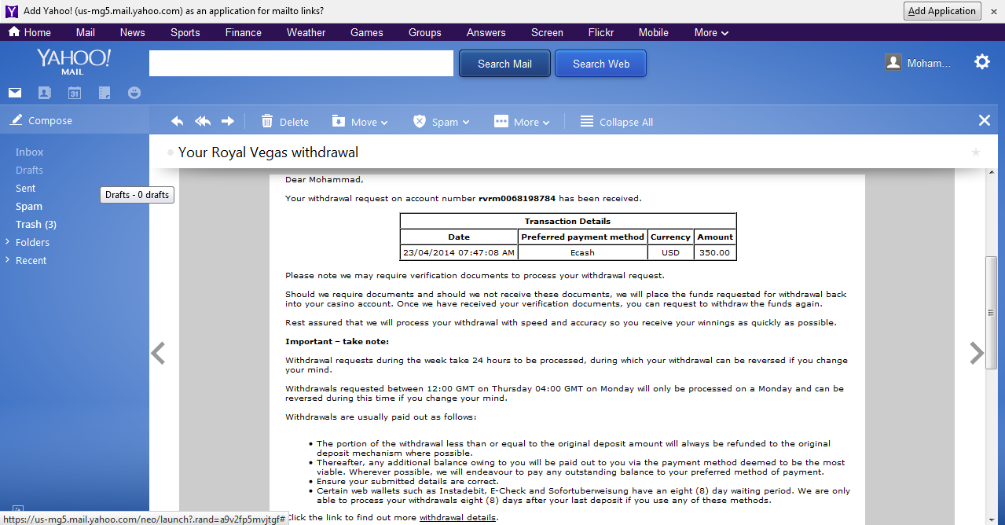Open Sports in the Yahoo navigation bar
Image resolution: width=1005 pixels, height=525 pixels.
tap(185, 32)
